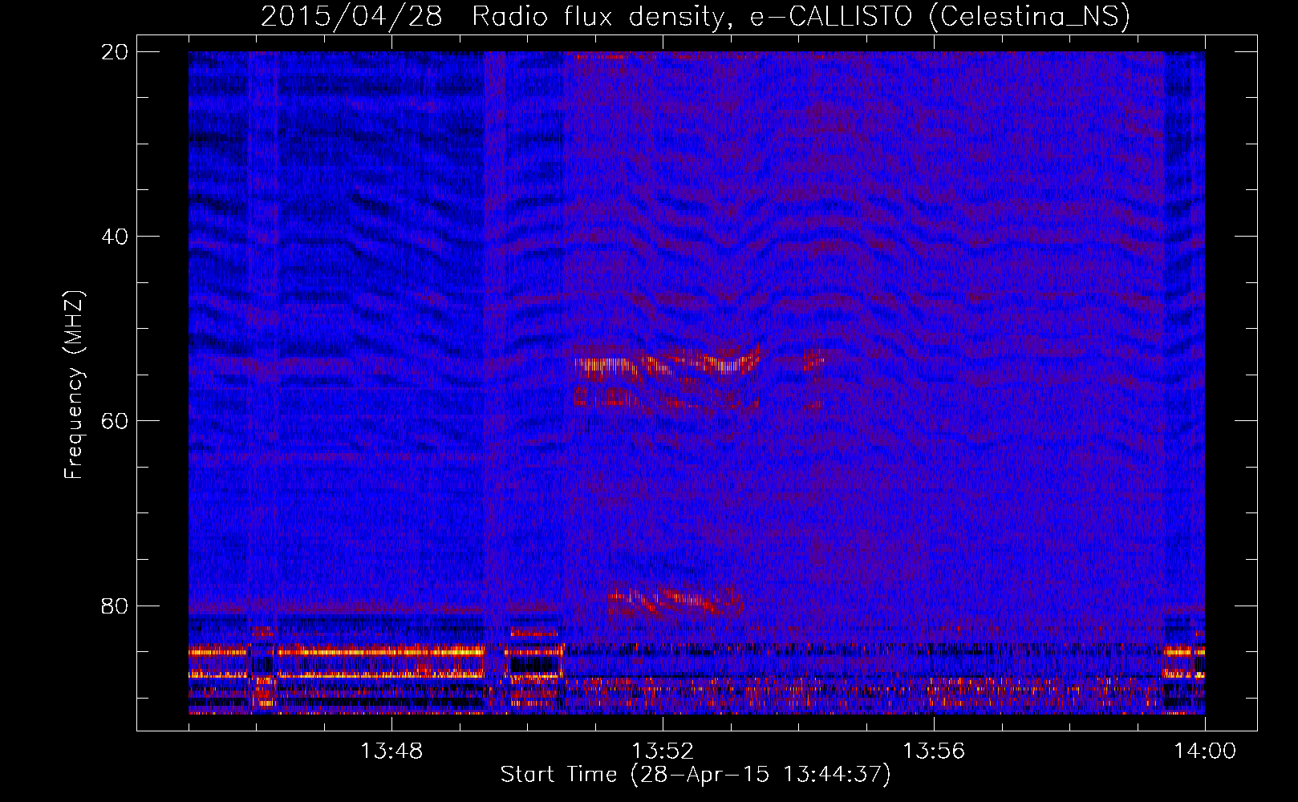Click the 13:48 time tick label

[x=391, y=751]
